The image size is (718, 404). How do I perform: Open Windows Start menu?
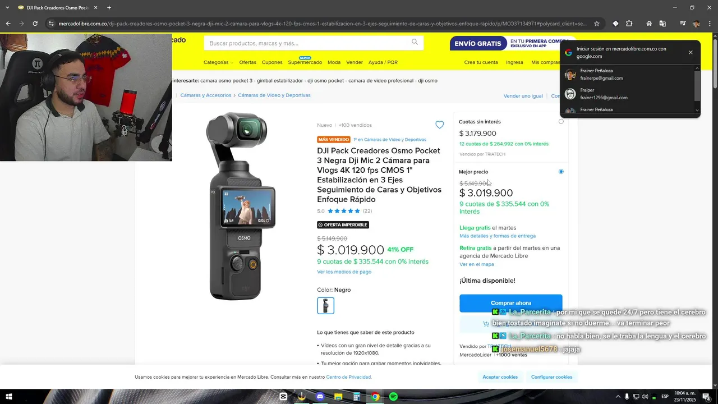(9, 397)
